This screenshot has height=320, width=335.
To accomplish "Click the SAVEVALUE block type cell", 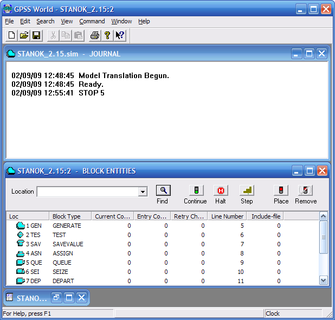I will (x=68, y=244).
